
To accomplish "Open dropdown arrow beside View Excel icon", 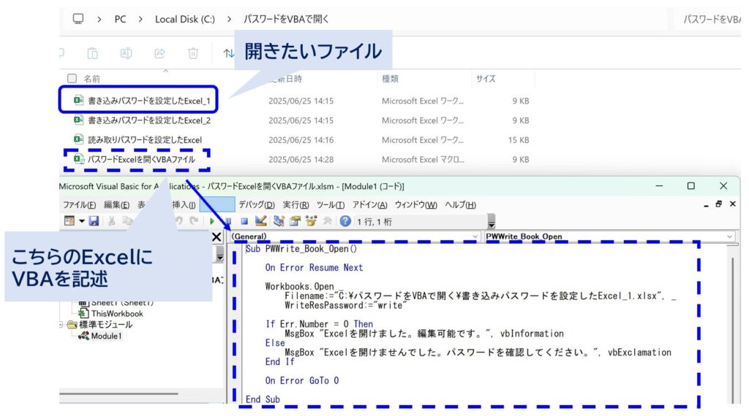I will (82, 221).
